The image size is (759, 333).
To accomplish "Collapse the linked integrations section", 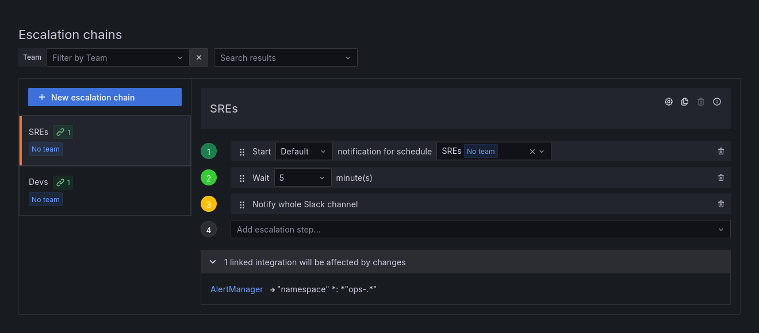I will (x=212, y=262).
